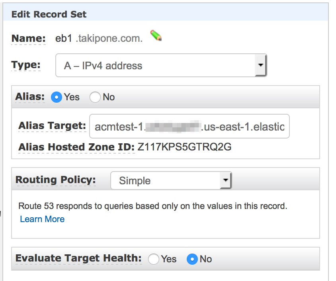Image resolution: width=336 pixels, height=281 pixels.
Task: Select No for Alias
Action: point(95,97)
